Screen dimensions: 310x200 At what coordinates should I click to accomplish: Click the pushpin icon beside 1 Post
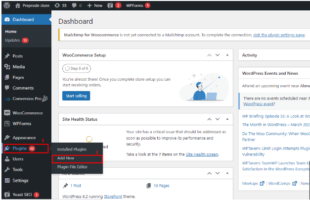pyautogui.click(x=65, y=186)
